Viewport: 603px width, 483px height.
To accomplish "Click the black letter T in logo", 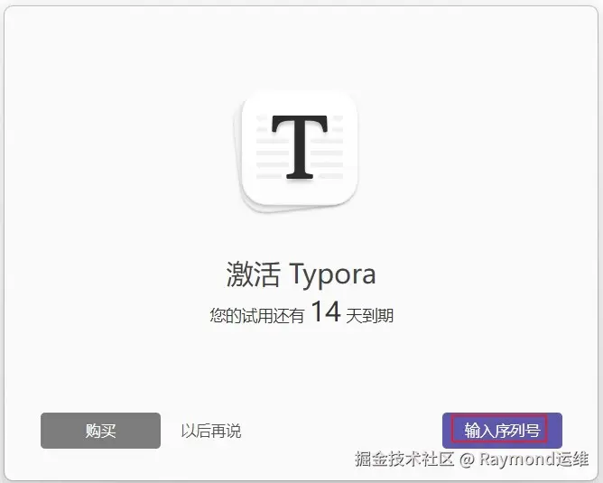I will (x=300, y=147).
